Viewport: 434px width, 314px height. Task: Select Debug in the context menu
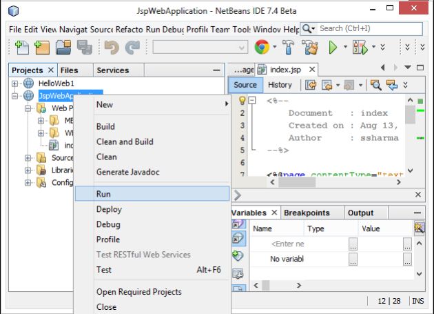[x=152, y=224]
